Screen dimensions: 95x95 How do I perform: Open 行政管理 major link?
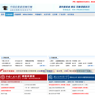(90, 63)
